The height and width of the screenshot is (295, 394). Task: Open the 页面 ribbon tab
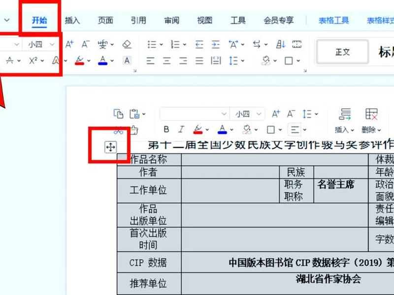[105, 20]
